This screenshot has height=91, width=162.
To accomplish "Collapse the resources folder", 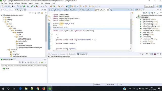I will point(7,50).
